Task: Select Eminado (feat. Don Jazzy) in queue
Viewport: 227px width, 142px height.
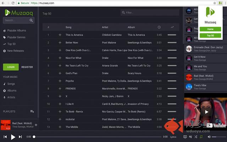Action: tap(206, 49)
